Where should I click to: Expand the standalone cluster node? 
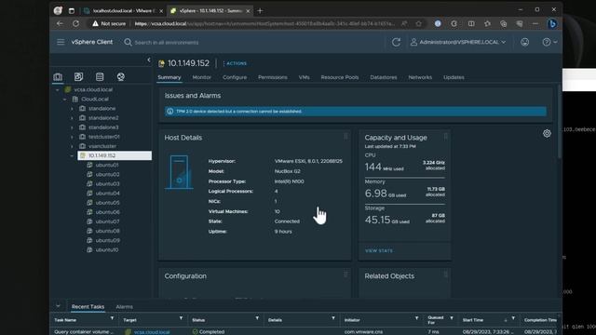[72, 109]
